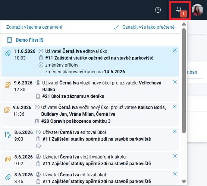Open task #11 in the 8.6.2026 8:46 notification

[97, 182]
